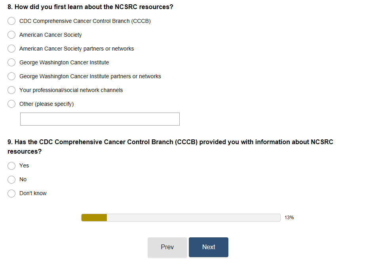Image resolution: width=376 pixels, height=280 pixels.
Task: Select CDC Comprehensive Cancer Control Branch option
Action: point(12,21)
